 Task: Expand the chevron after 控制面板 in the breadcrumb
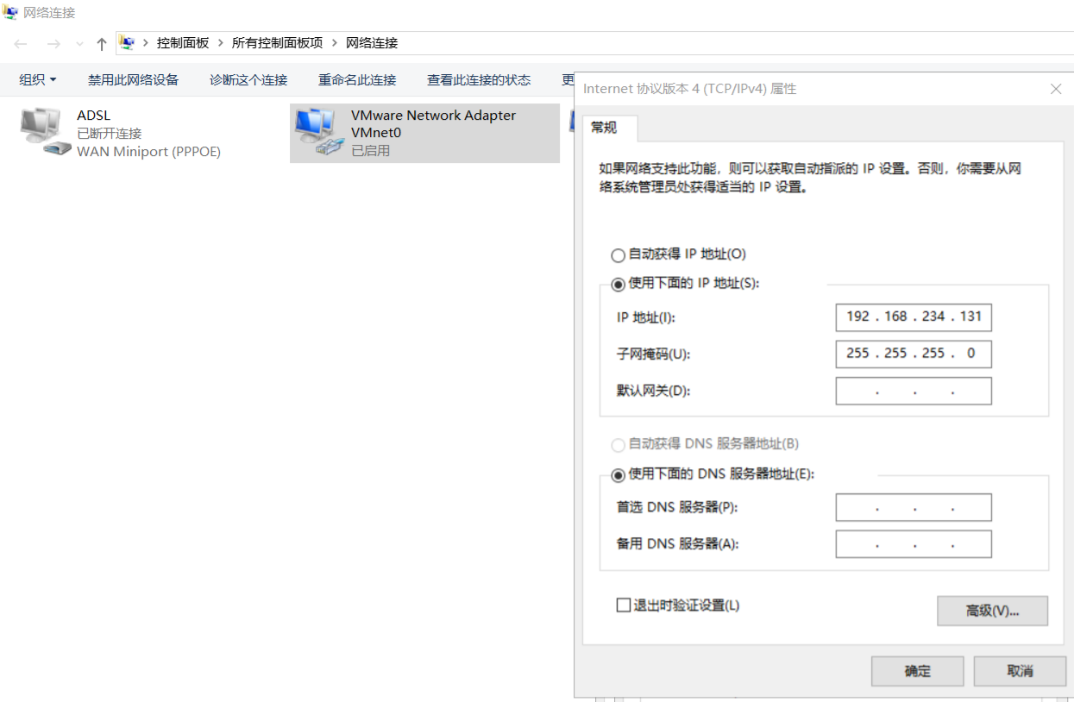click(x=221, y=43)
